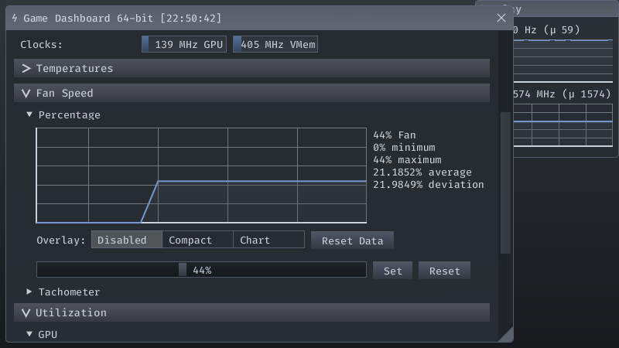Click the triangle icon next to Tachometer
The width and height of the screenshot is (619, 348).
tap(29, 292)
